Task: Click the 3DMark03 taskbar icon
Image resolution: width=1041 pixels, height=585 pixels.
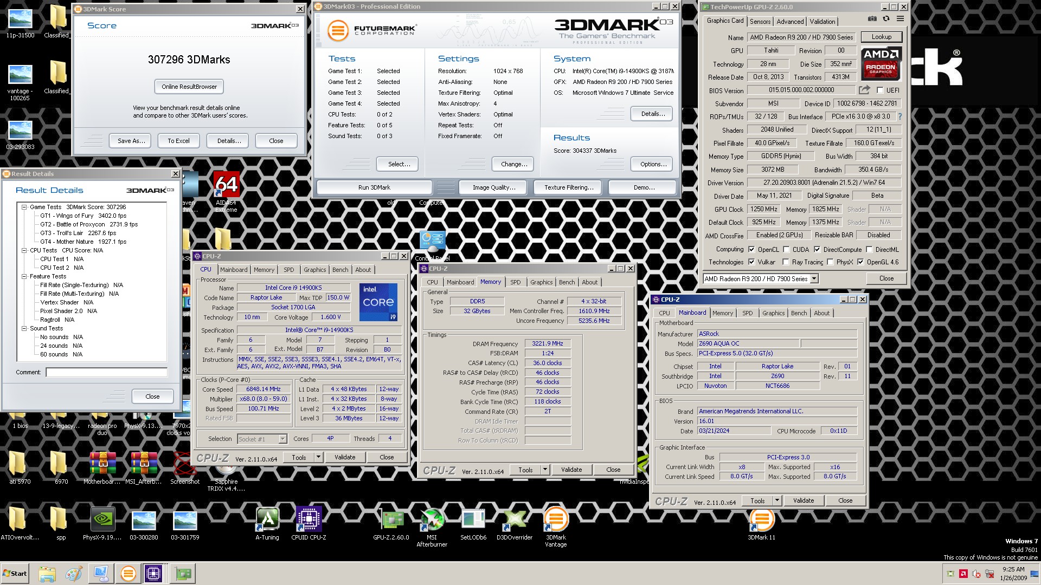Action: [x=128, y=573]
